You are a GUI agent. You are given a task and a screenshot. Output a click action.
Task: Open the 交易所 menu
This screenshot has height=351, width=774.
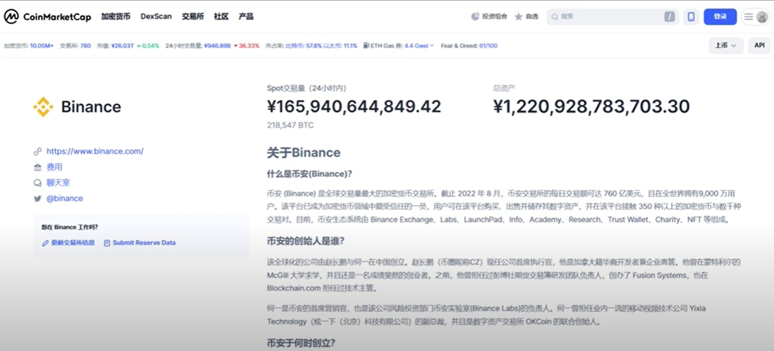193,17
